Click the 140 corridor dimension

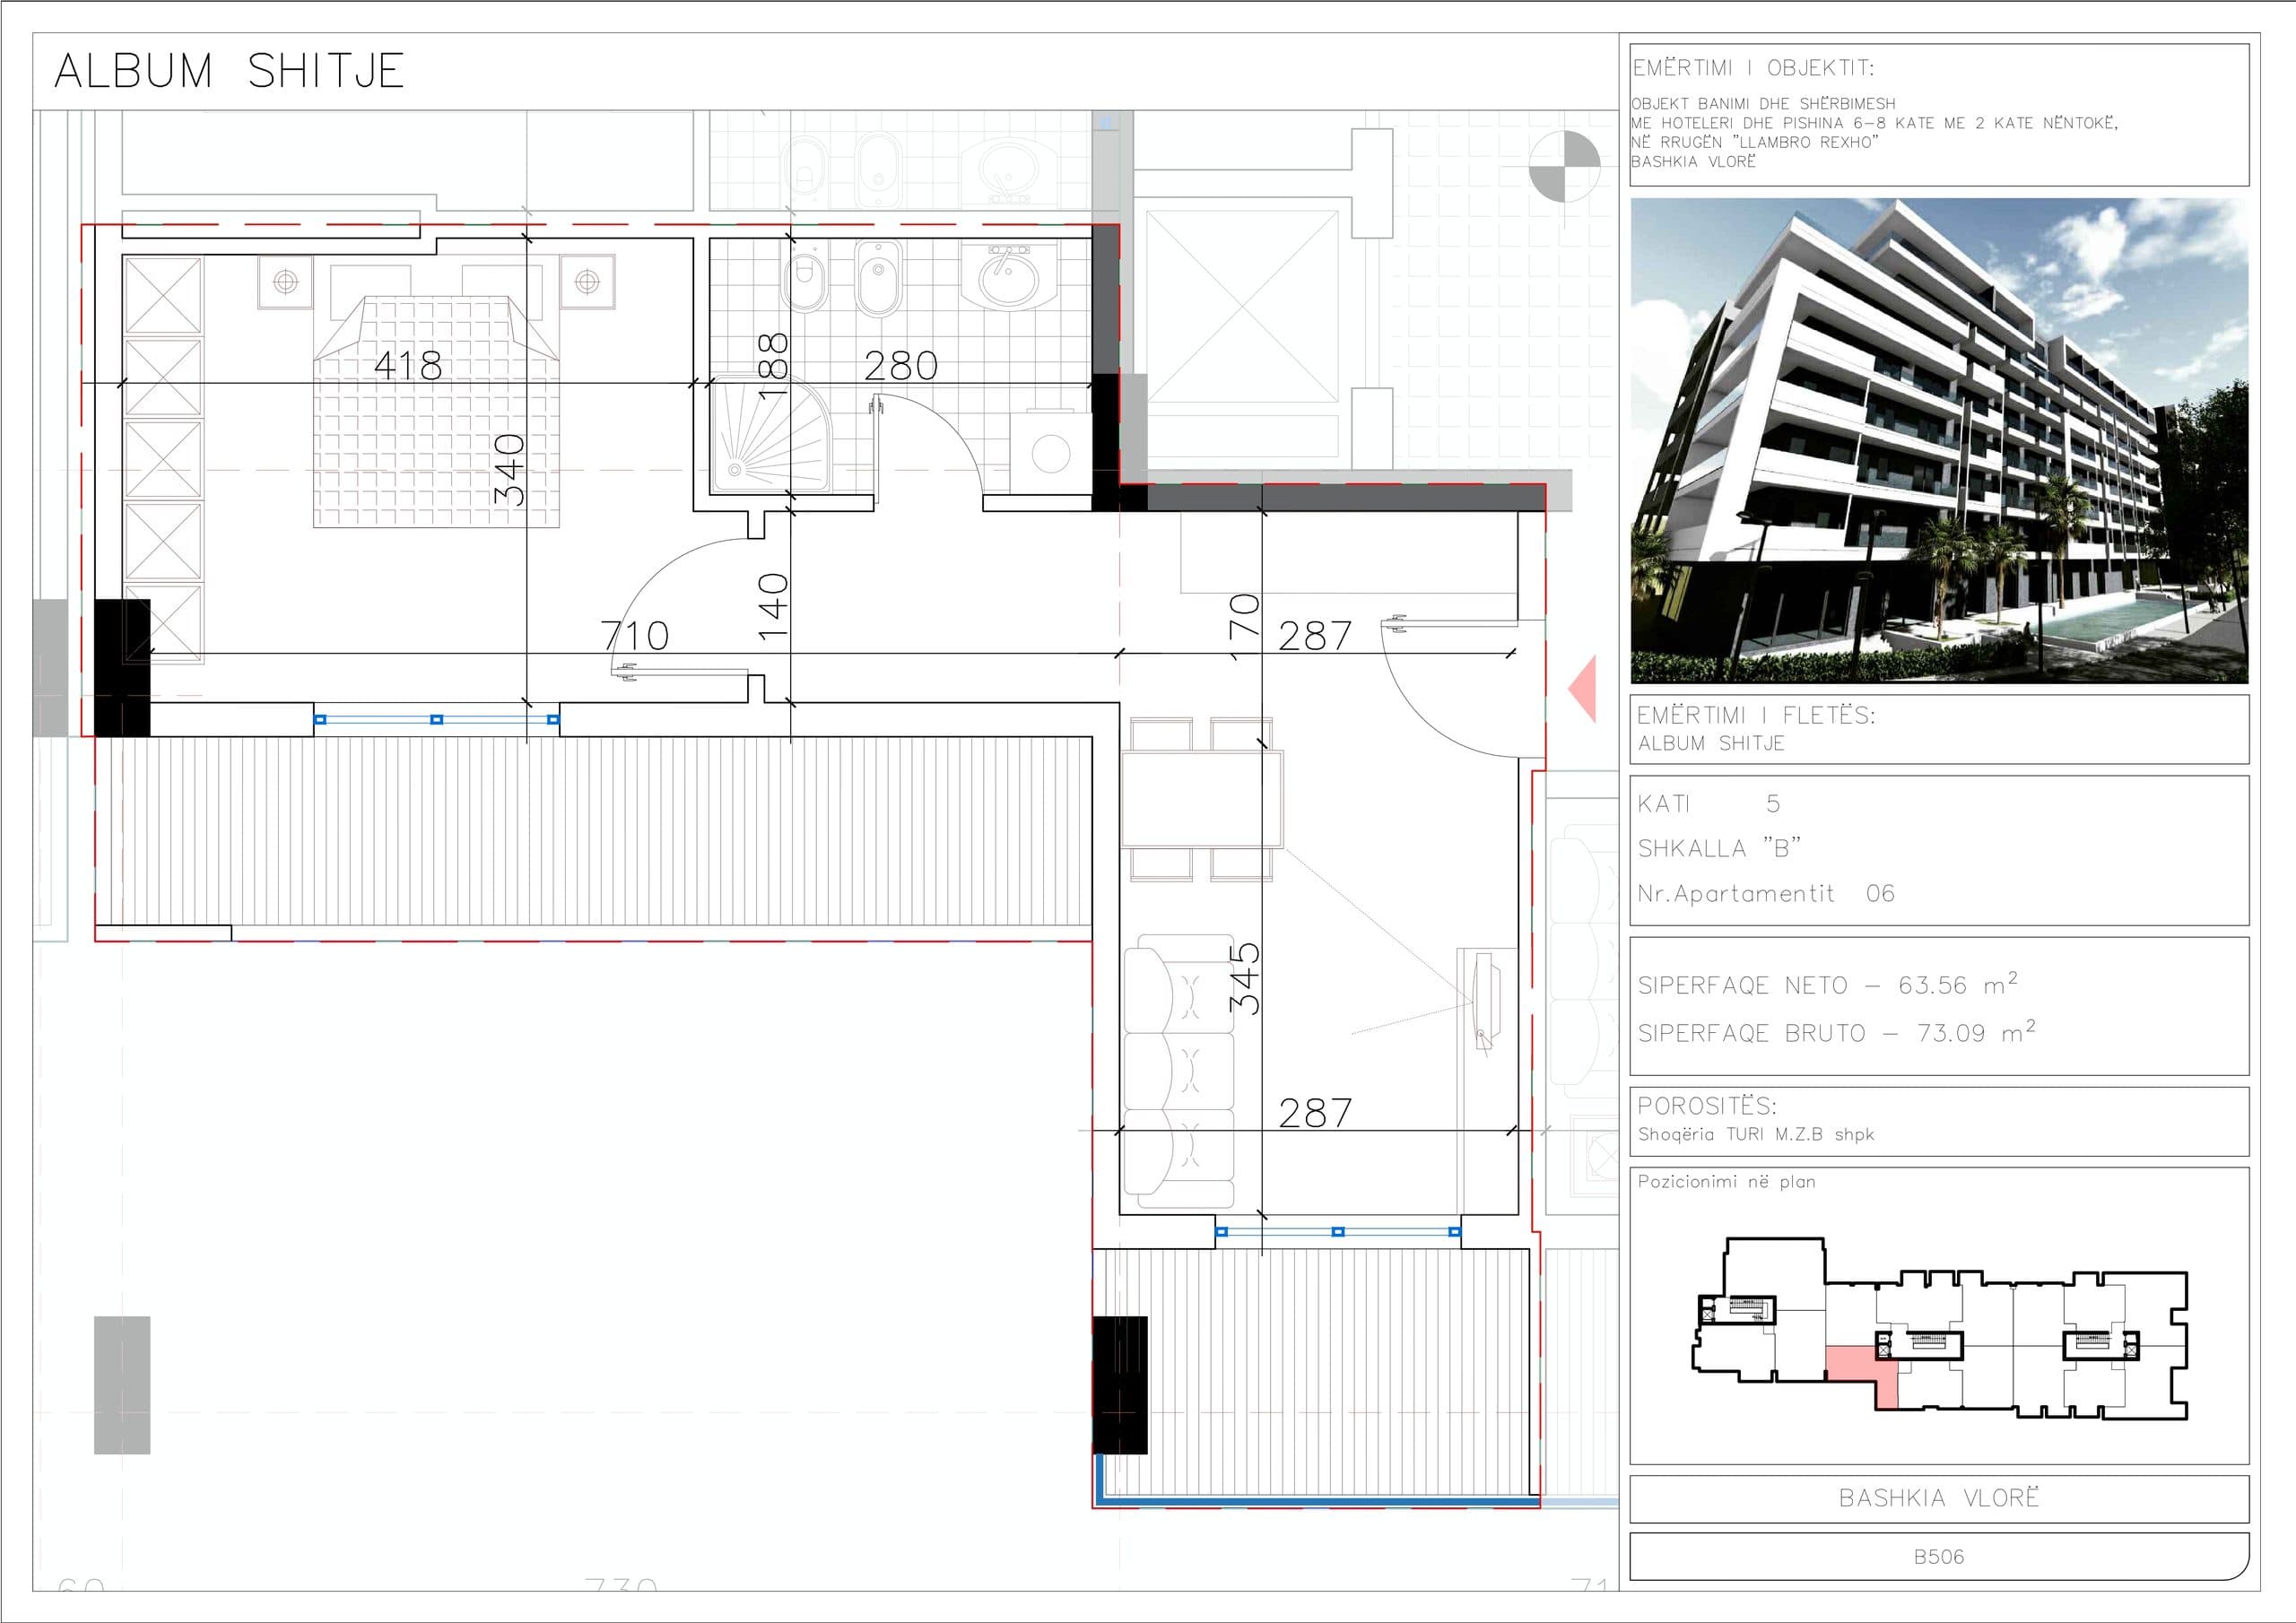tap(773, 606)
